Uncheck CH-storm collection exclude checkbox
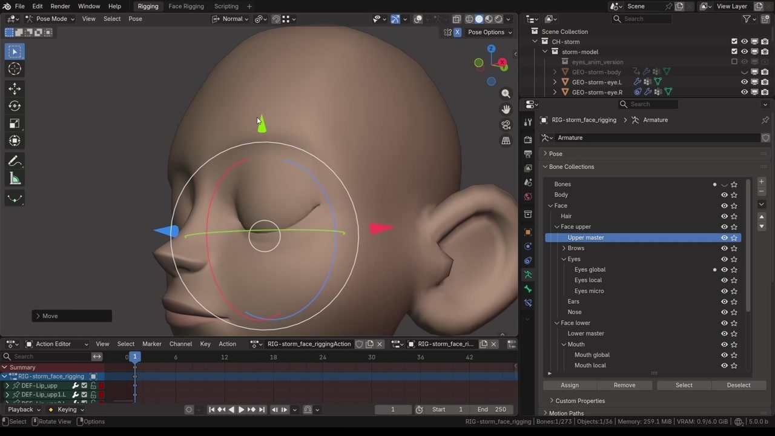 pos(734,42)
